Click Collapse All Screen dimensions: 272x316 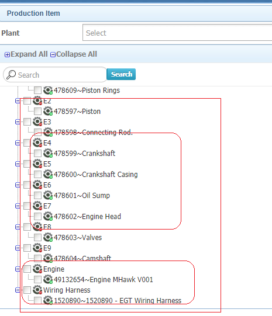point(74,54)
